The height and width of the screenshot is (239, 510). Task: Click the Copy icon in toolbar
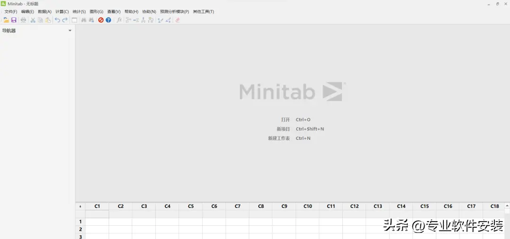[x=40, y=20]
